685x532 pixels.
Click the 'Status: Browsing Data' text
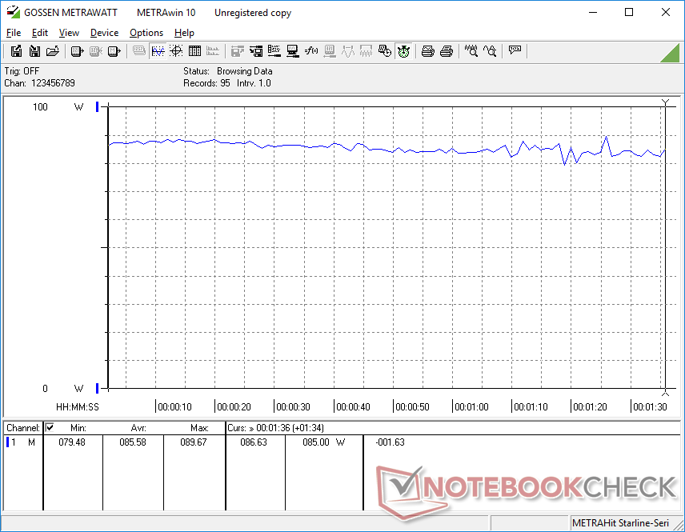tap(227, 70)
